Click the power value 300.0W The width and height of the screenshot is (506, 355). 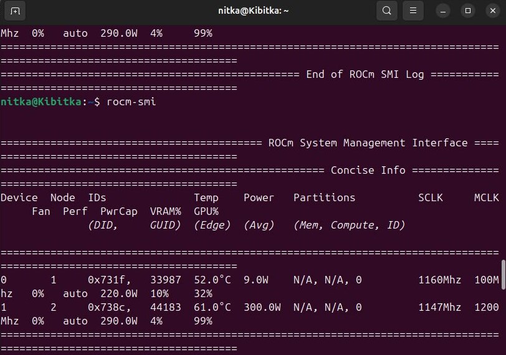click(262, 307)
